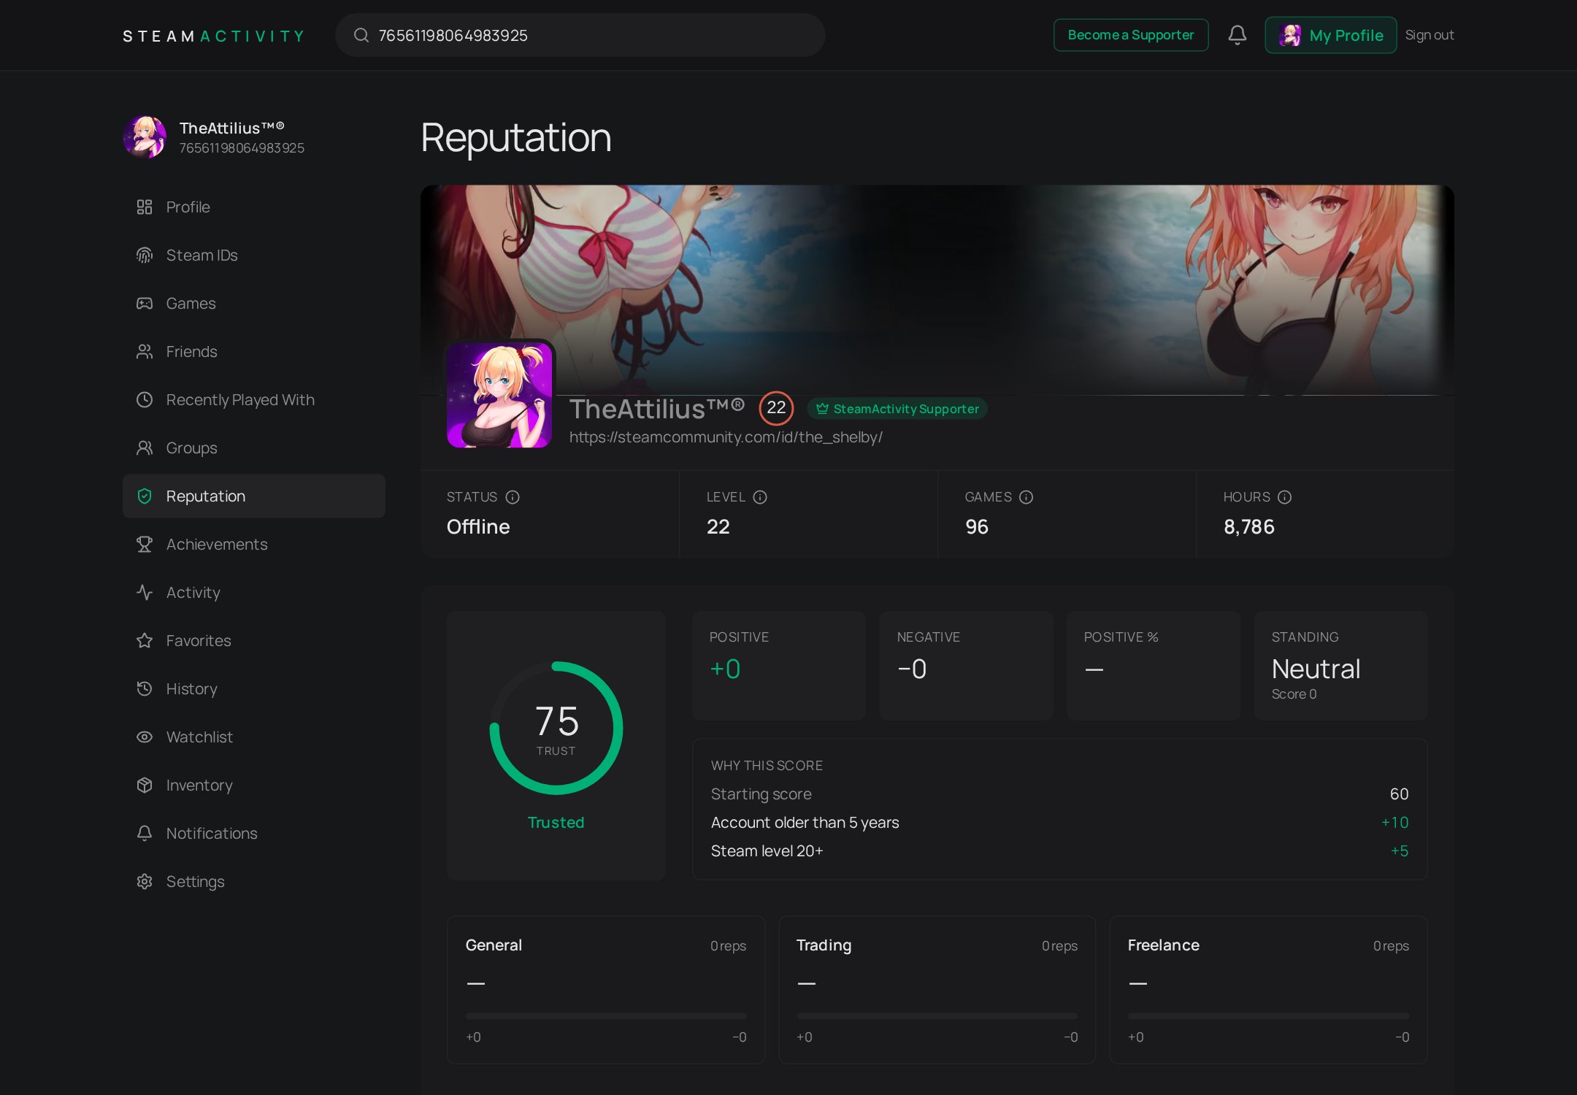The width and height of the screenshot is (1577, 1095).
Task: Click the Steam IDs fingerprint icon
Action: click(145, 255)
